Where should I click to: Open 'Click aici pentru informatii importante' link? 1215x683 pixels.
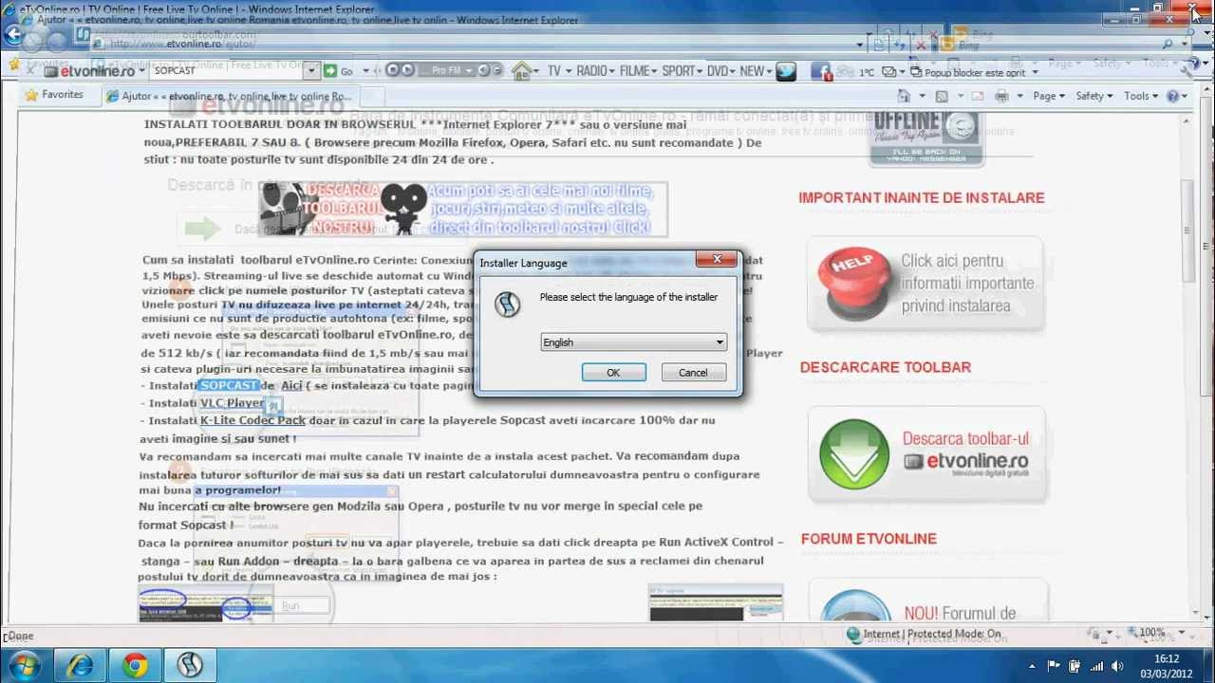tap(967, 283)
